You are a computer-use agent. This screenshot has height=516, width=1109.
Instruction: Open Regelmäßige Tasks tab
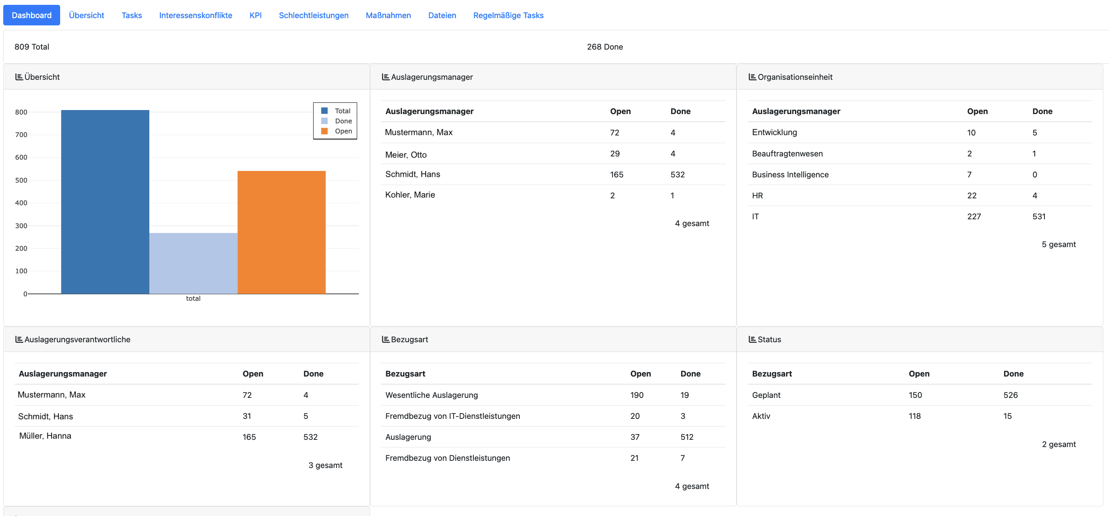click(508, 15)
